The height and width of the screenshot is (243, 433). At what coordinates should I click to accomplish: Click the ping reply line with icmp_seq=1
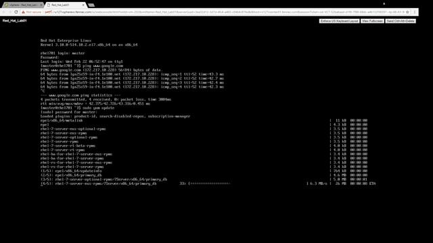(132, 74)
